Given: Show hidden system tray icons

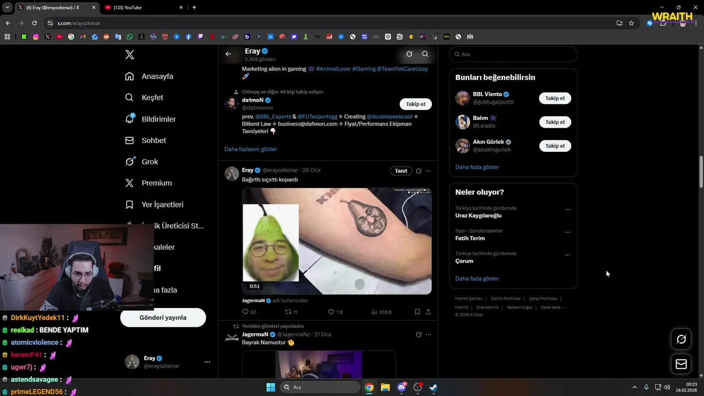Looking at the screenshot, I should click(x=634, y=387).
